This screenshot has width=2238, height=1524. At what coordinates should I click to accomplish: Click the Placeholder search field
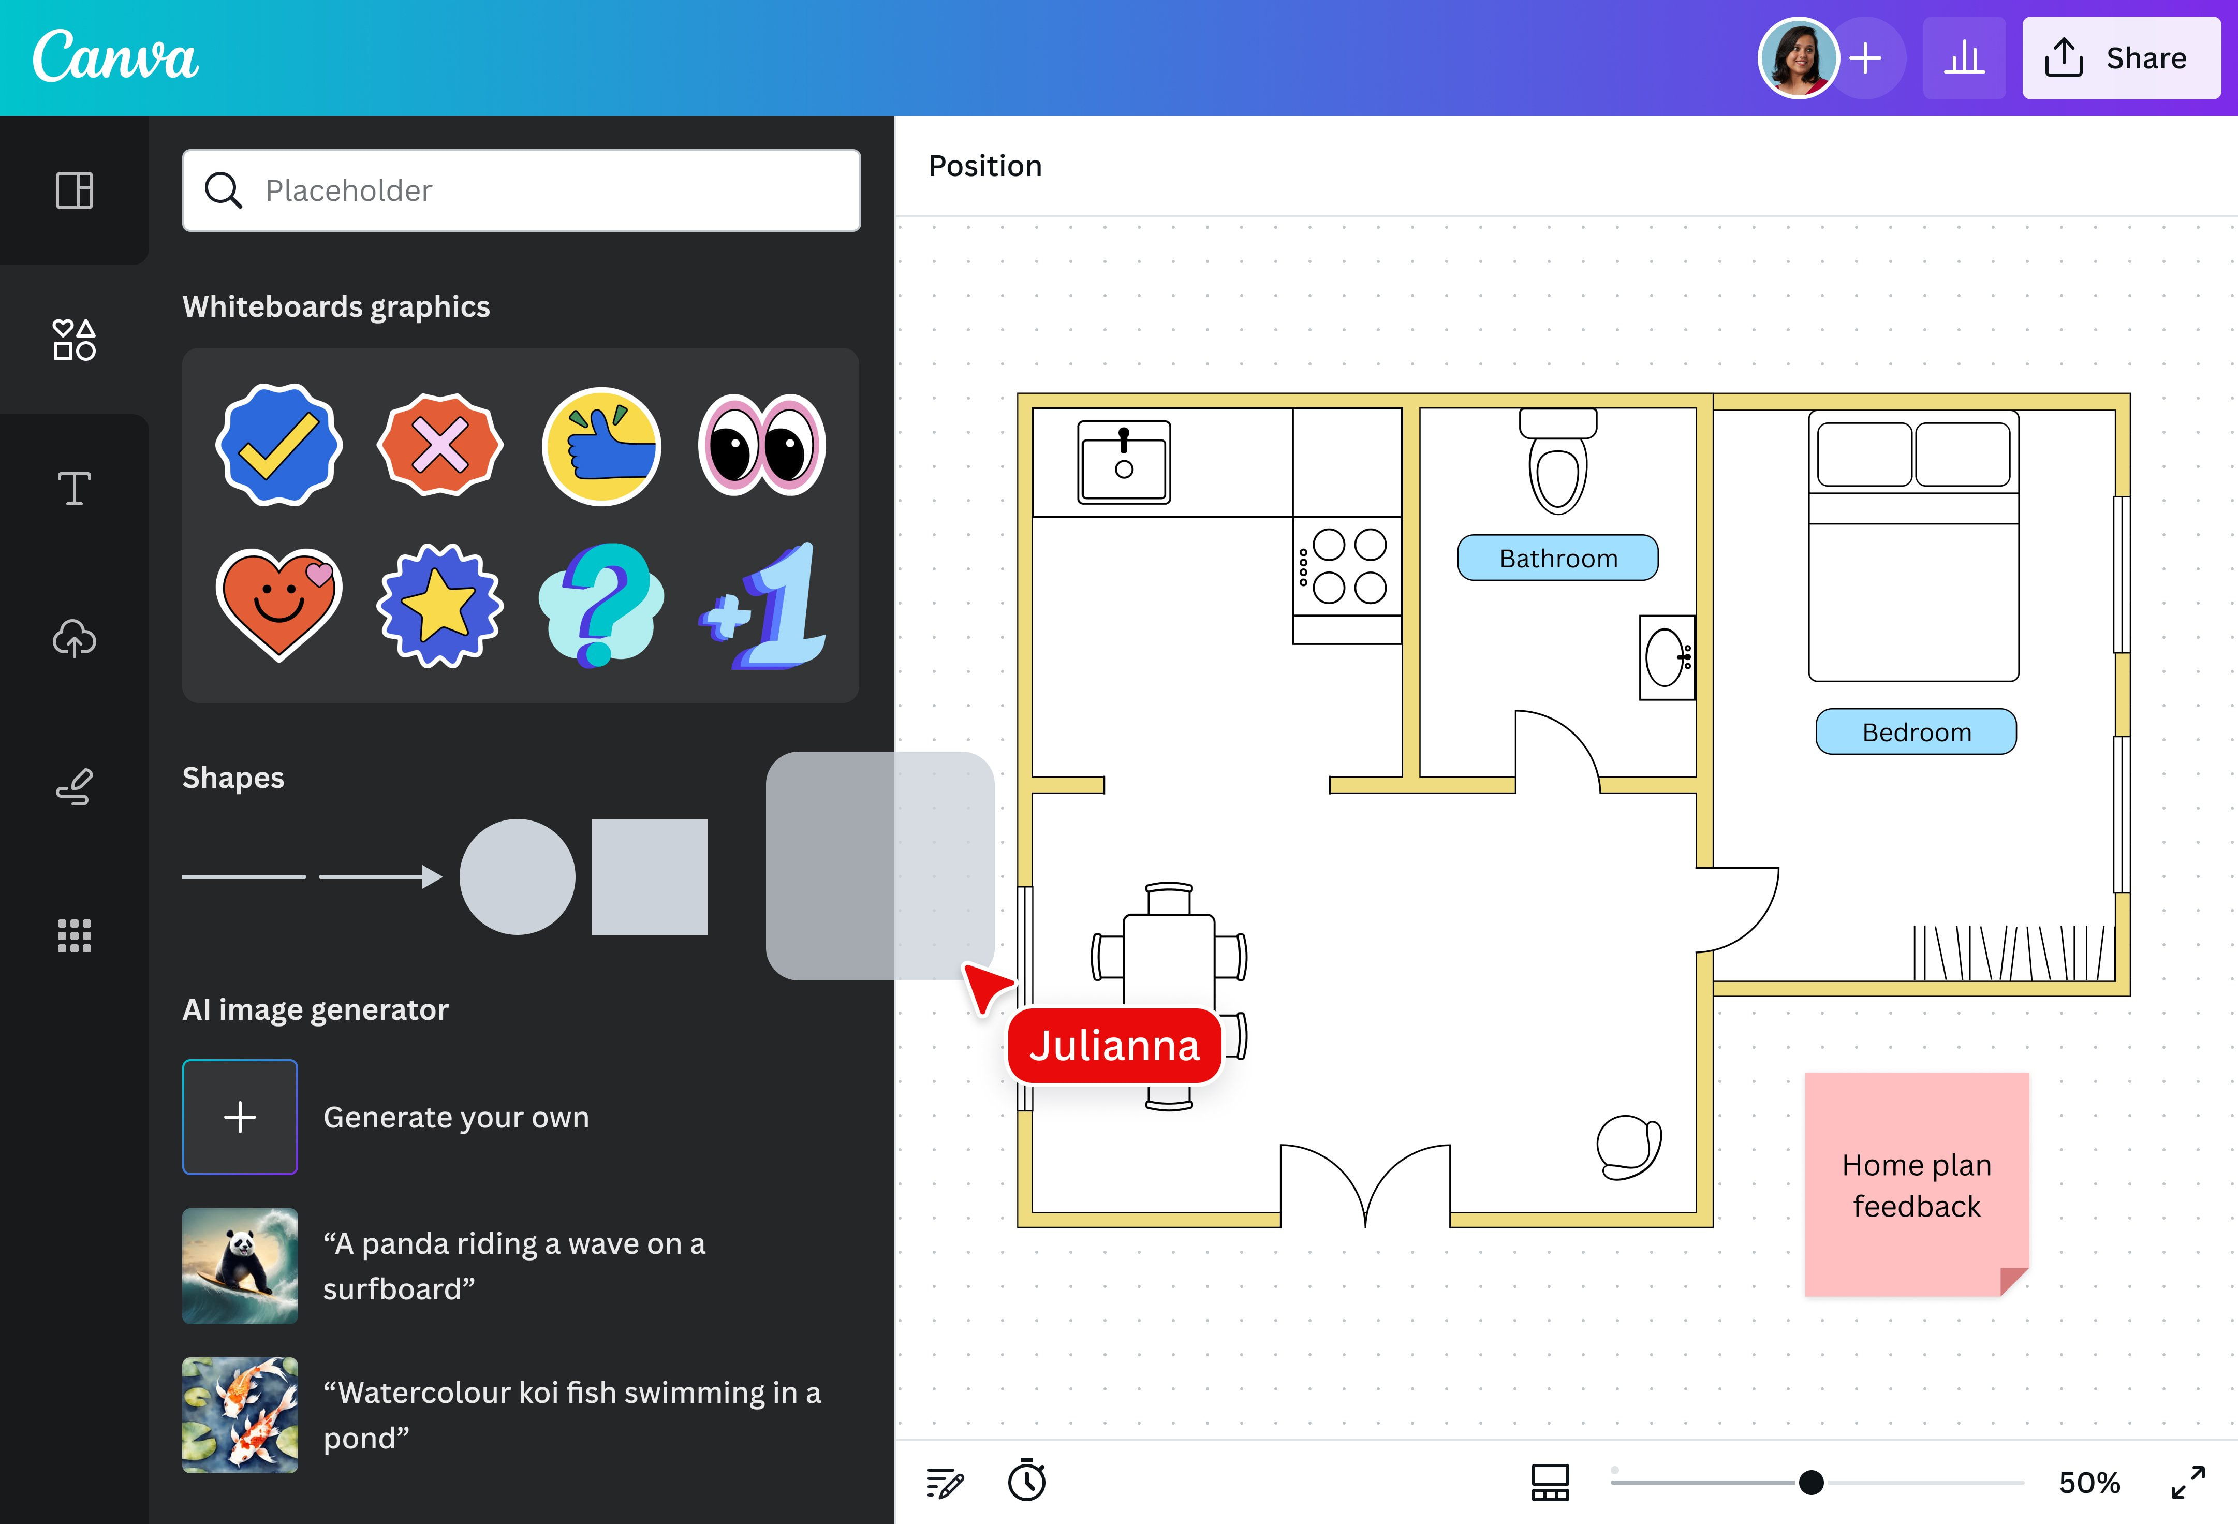[x=520, y=190]
